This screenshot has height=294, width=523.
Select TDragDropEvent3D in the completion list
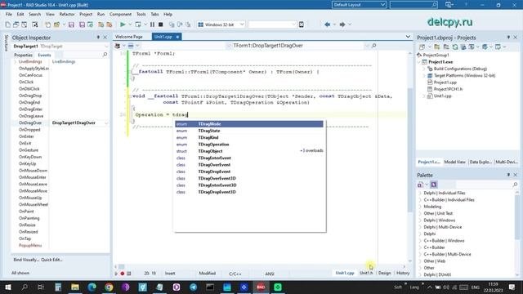point(249,192)
